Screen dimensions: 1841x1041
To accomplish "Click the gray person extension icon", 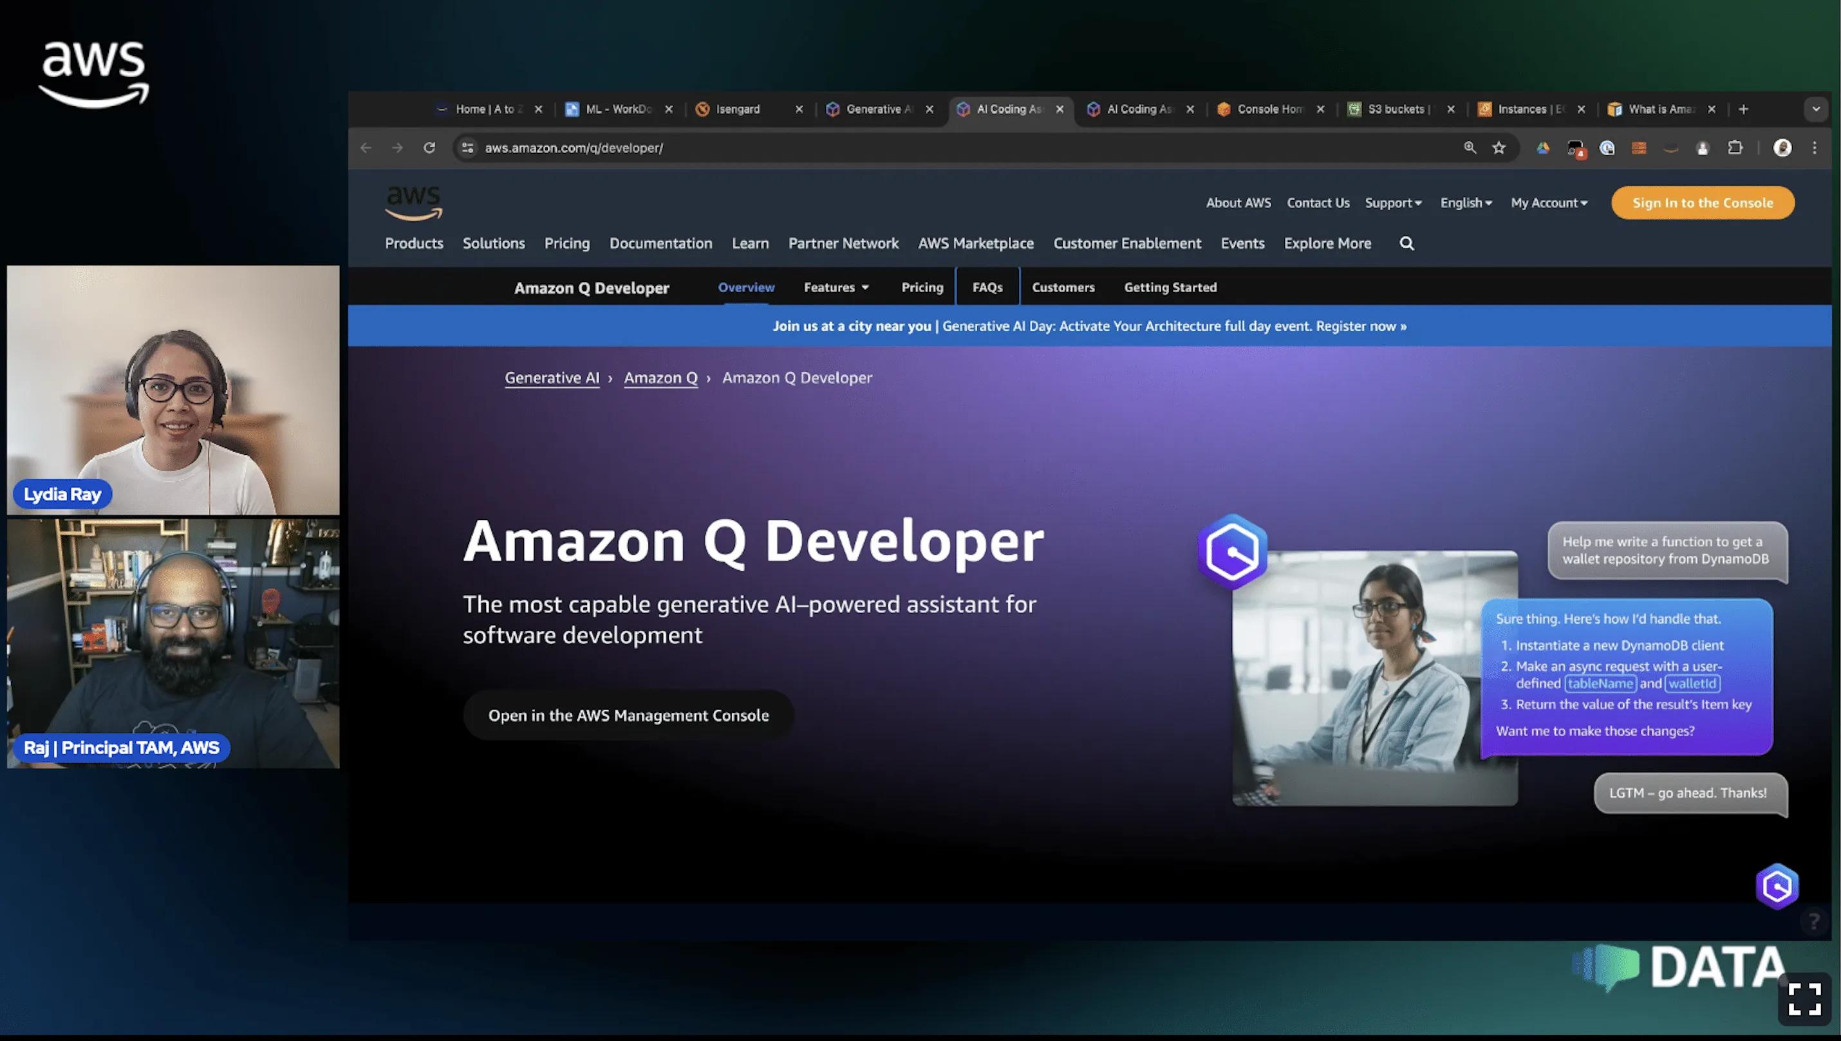I will tap(1703, 148).
